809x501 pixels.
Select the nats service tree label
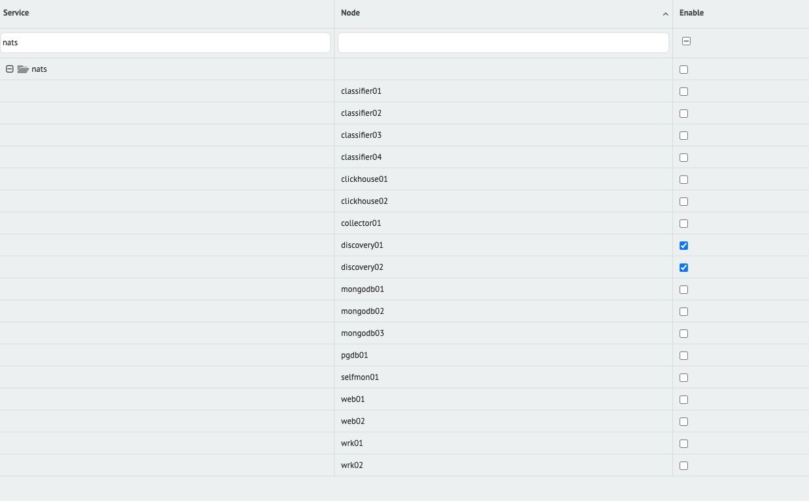pyautogui.click(x=39, y=69)
